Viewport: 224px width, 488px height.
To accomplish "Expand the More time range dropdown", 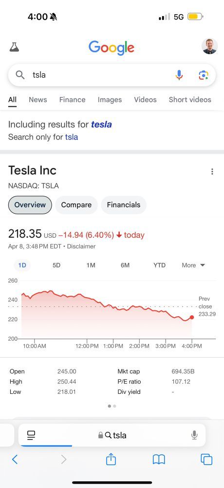I will pos(193,265).
